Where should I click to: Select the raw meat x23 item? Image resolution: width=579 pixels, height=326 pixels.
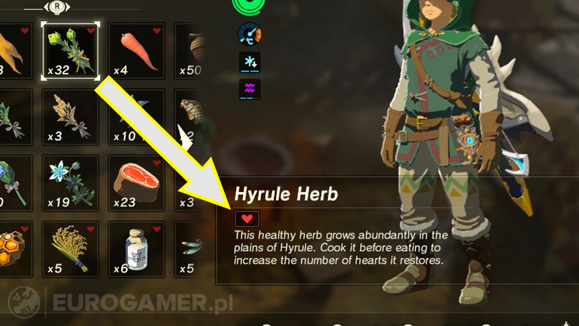click(x=137, y=183)
